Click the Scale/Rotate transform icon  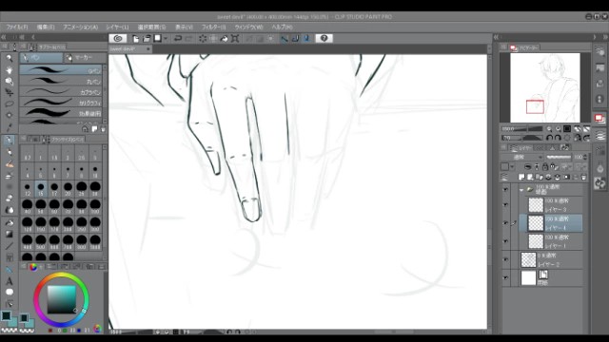click(x=235, y=38)
